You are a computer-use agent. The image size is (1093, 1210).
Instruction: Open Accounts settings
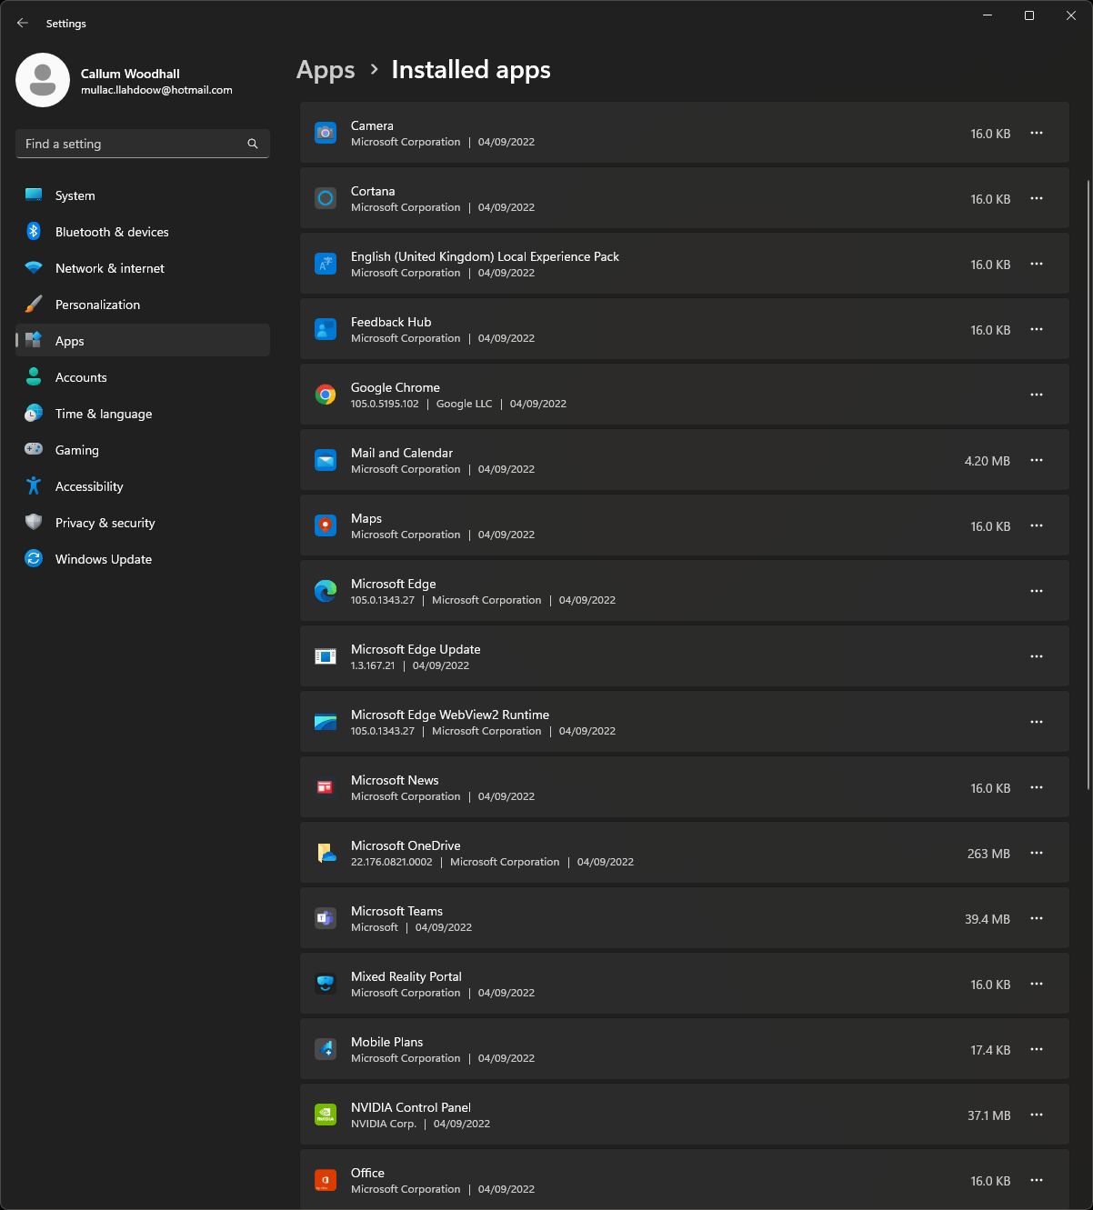pos(143,377)
